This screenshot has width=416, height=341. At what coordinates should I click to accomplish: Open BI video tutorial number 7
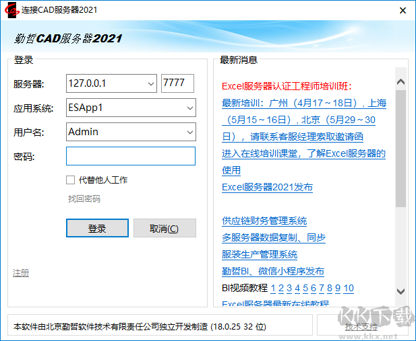point(322,288)
